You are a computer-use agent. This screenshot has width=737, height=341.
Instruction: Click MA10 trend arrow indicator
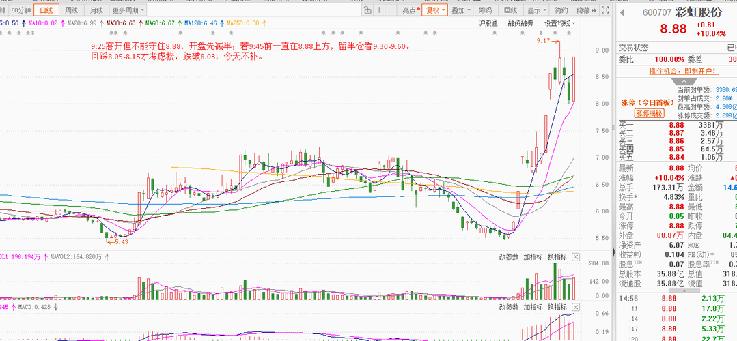coord(62,23)
